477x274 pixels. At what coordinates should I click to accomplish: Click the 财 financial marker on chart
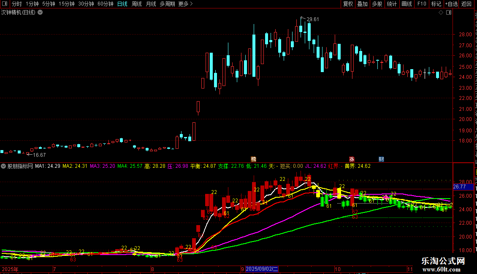[x=381, y=159]
